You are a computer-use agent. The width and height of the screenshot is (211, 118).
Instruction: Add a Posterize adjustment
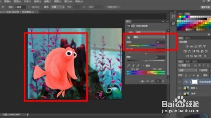191,56
